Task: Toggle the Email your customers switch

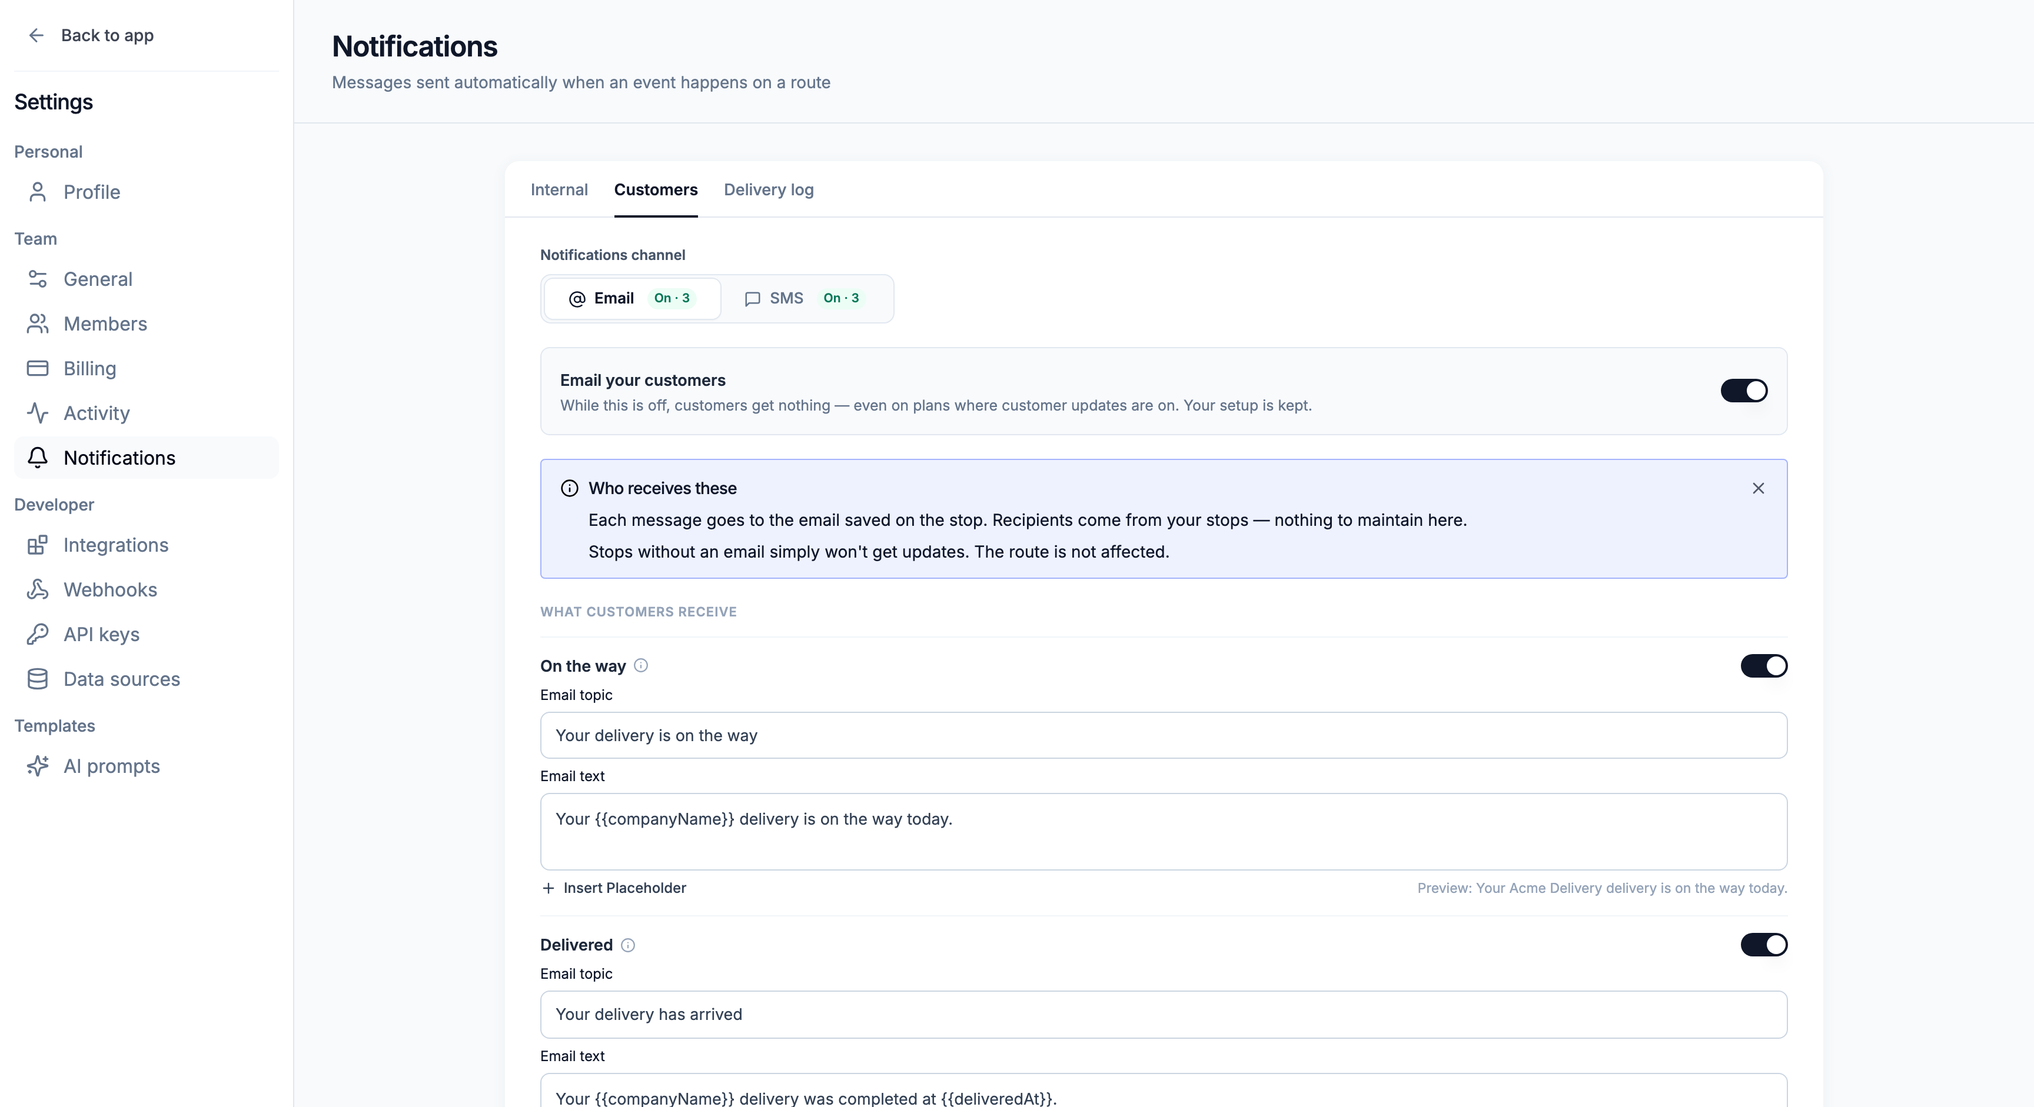Action: coord(1743,391)
